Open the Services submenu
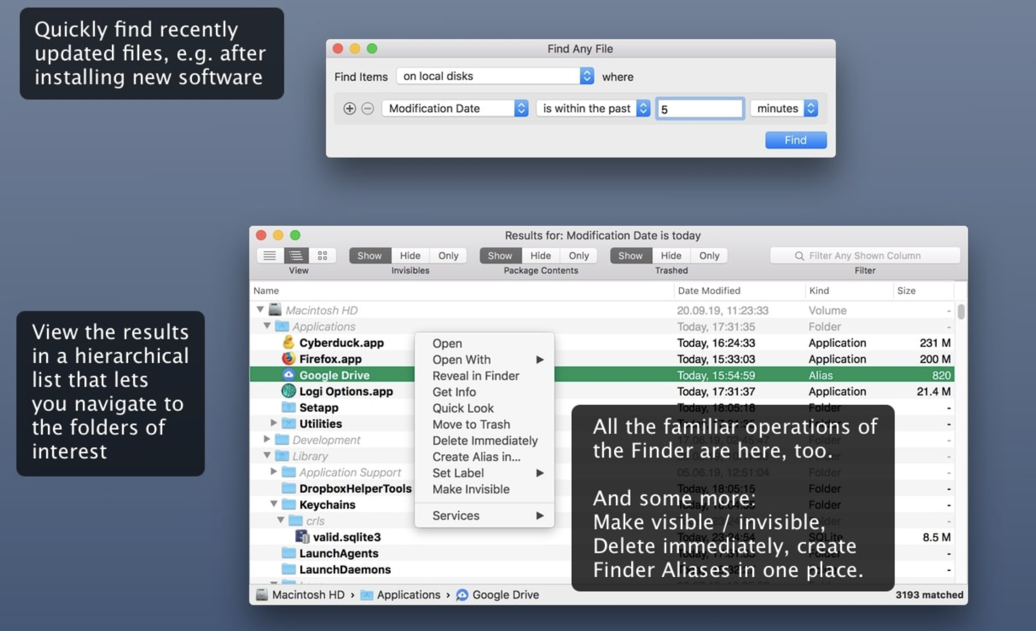This screenshot has width=1036, height=631. 455,515
